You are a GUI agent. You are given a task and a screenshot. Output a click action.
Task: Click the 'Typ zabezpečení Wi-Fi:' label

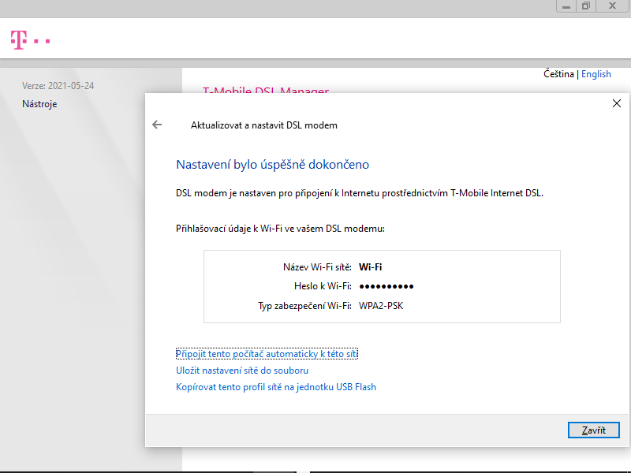pos(304,306)
